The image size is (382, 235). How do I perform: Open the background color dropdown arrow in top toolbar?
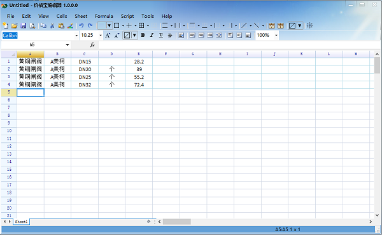110,25
